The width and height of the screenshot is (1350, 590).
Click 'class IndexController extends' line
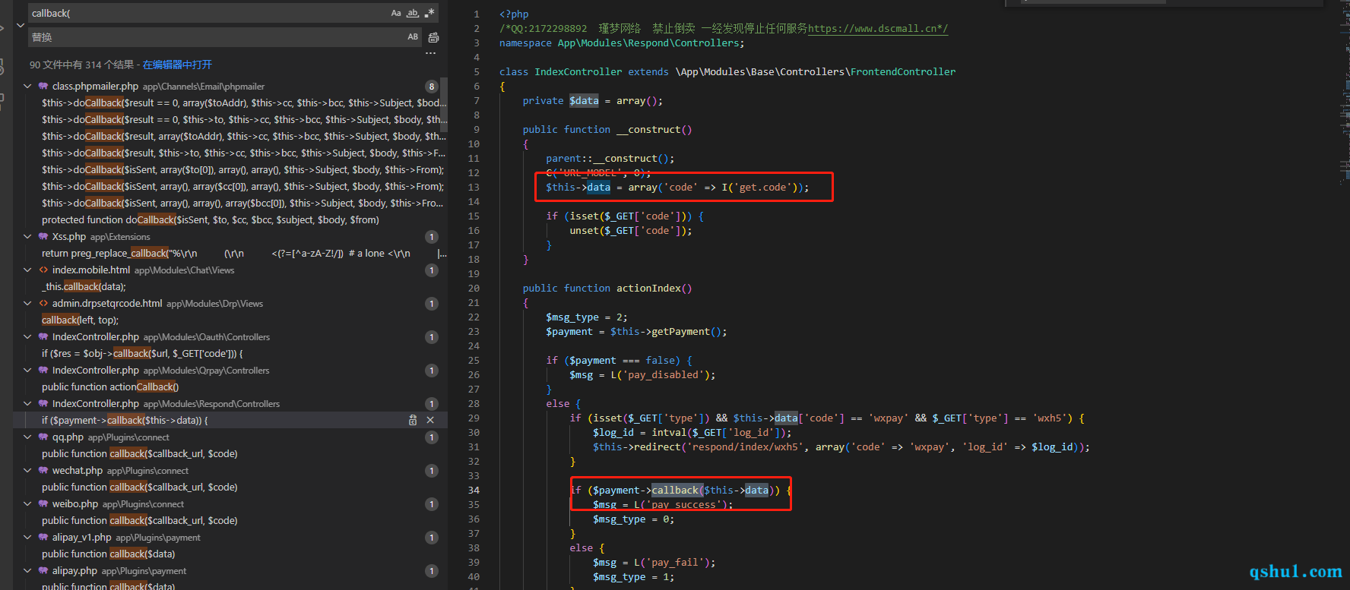click(727, 72)
